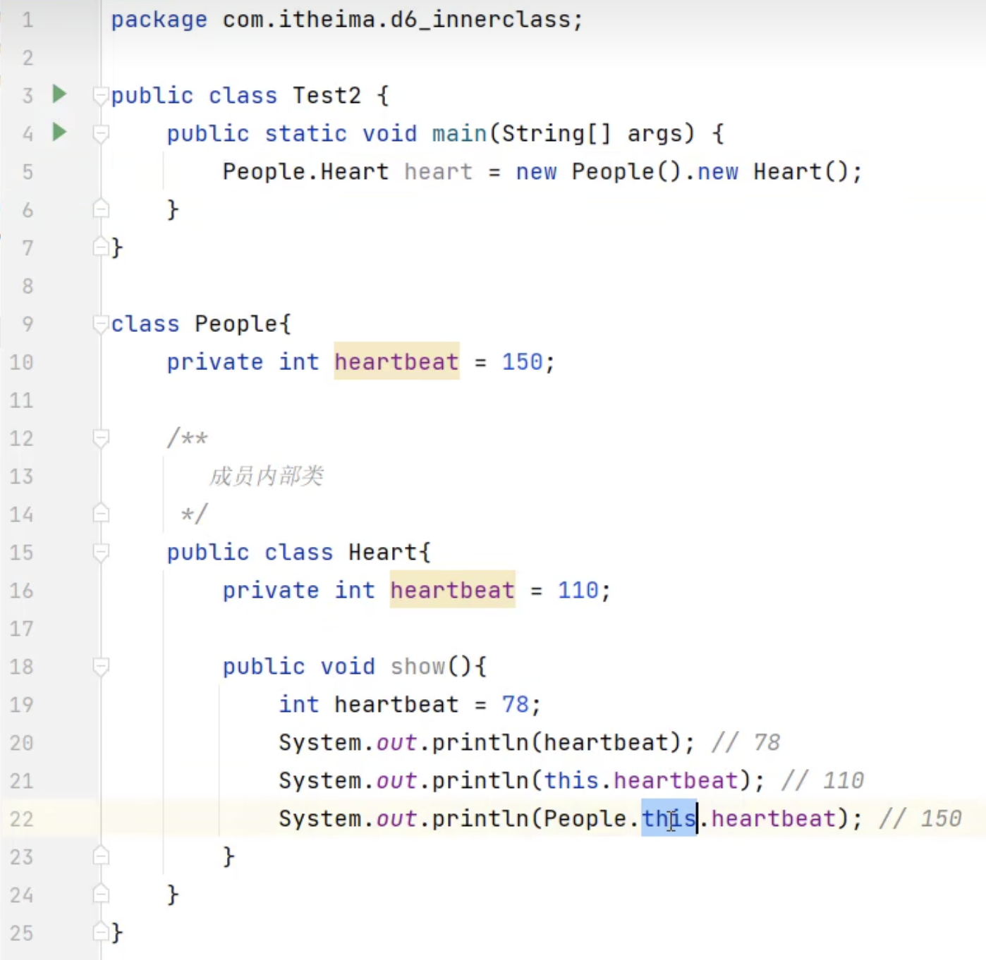
Task: Click the value 150 on line 10
Action: click(x=523, y=362)
